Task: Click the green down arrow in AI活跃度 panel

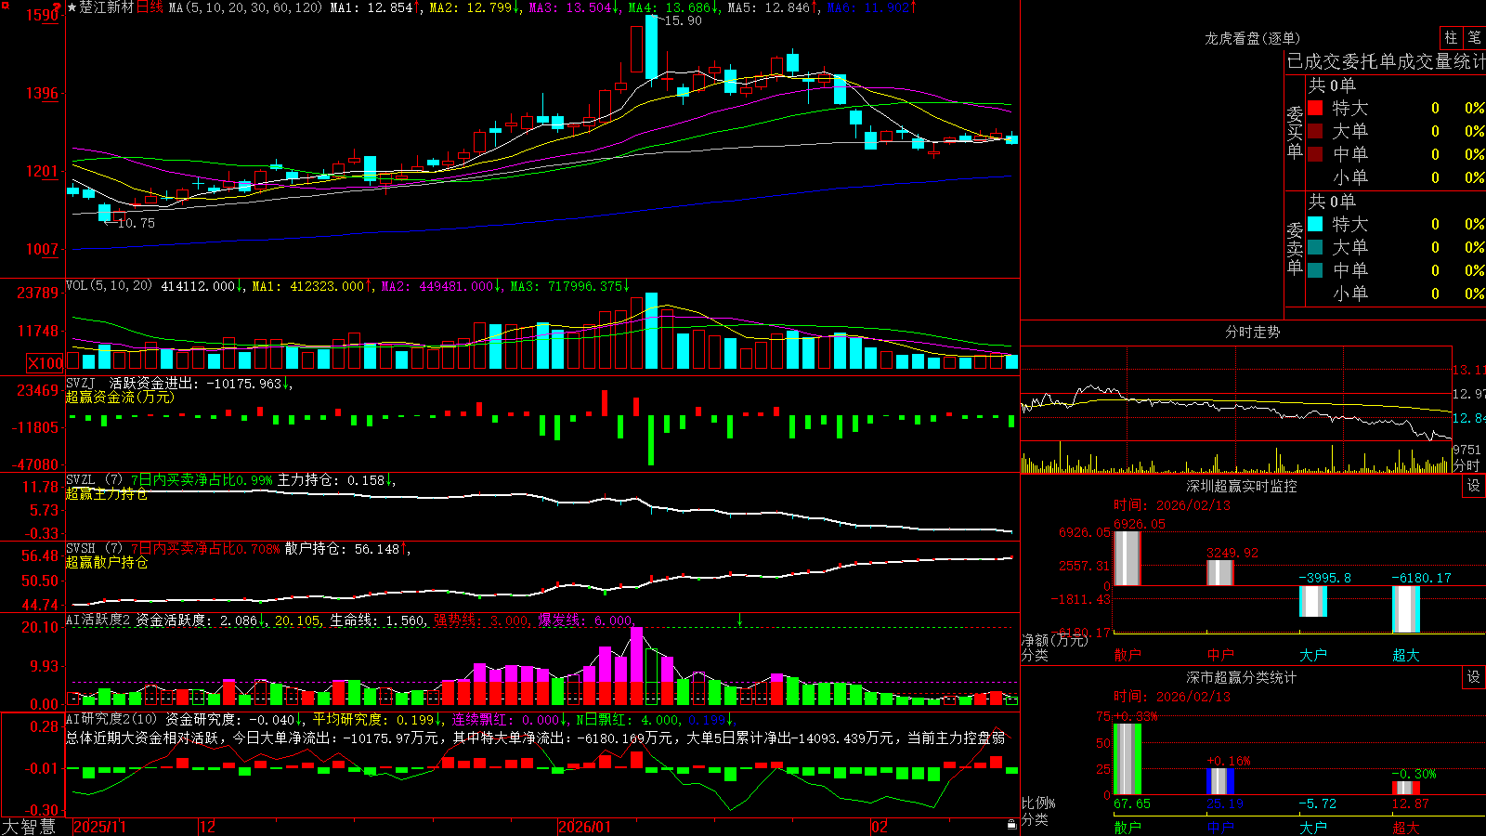Action: (x=740, y=620)
